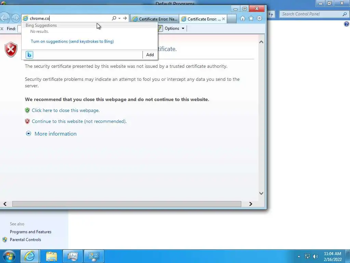Open File Explorer from taskbar

point(52,256)
